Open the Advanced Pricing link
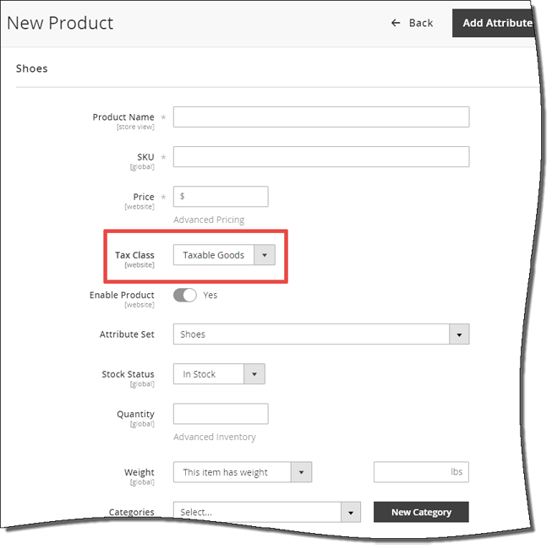Image resolution: width=552 pixels, height=549 pixels. [209, 220]
